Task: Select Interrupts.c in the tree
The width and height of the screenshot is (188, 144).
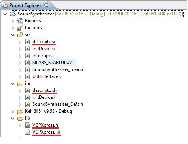Action: [44, 56]
